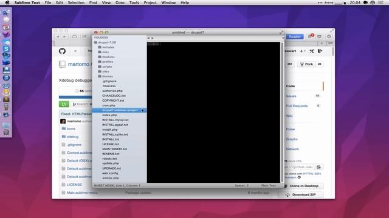Open Network link on GitHub

tap(292, 149)
